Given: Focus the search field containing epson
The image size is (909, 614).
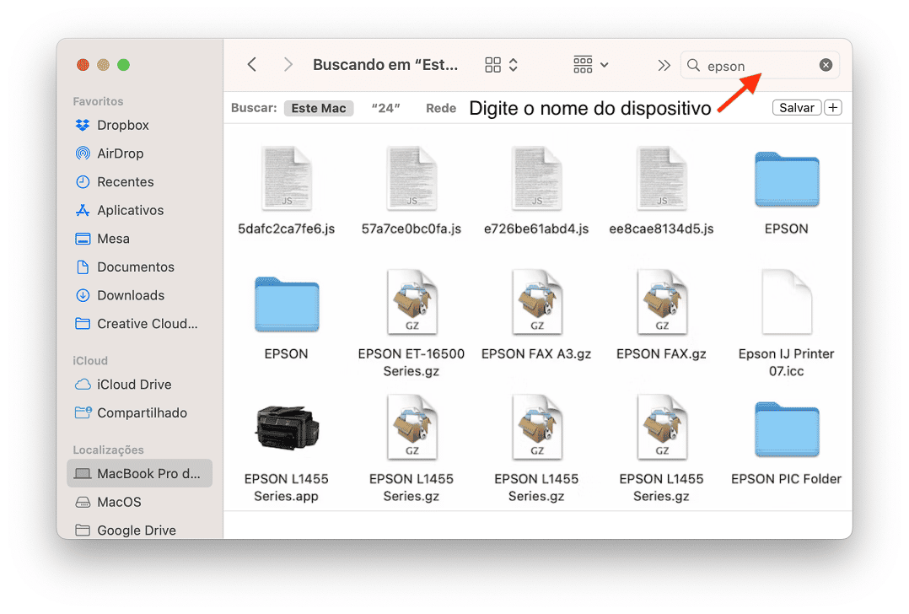Looking at the screenshot, I should (760, 65).
